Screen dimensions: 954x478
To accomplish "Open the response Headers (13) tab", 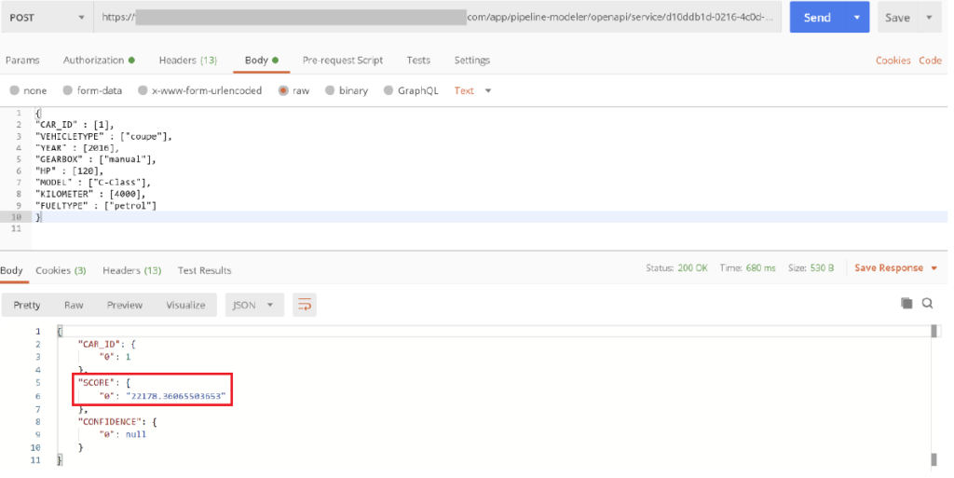I will pyautogui.click(x=132, y=270).
